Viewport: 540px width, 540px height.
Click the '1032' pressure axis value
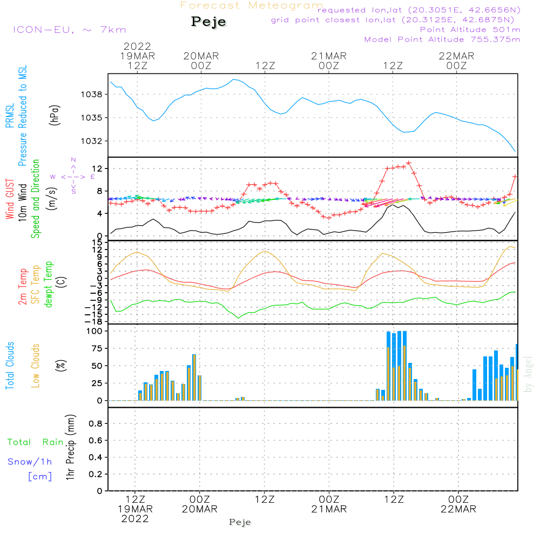pos(92,141)
